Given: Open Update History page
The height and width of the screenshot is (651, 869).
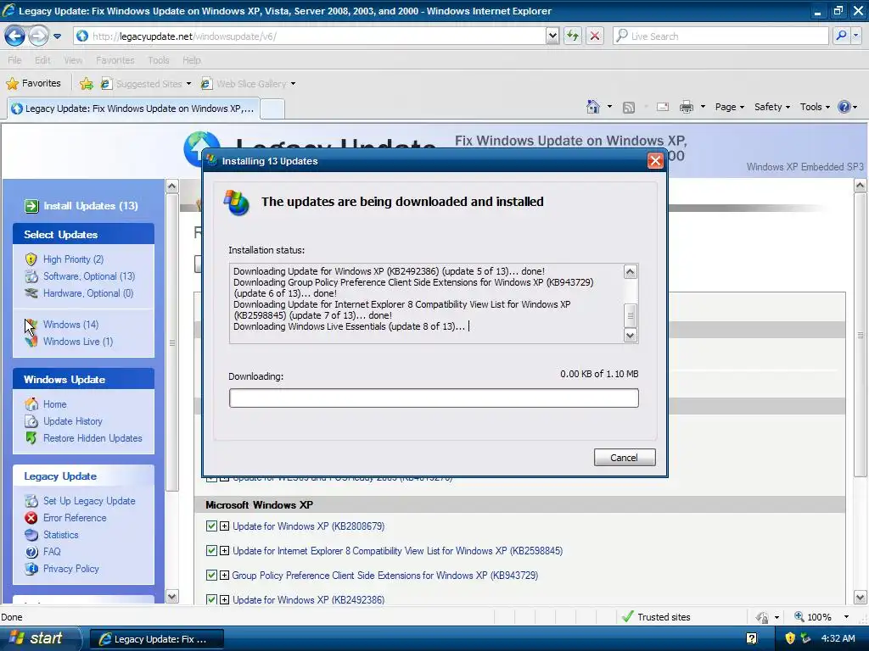Looking at the screenshot, I should (73, 421).
